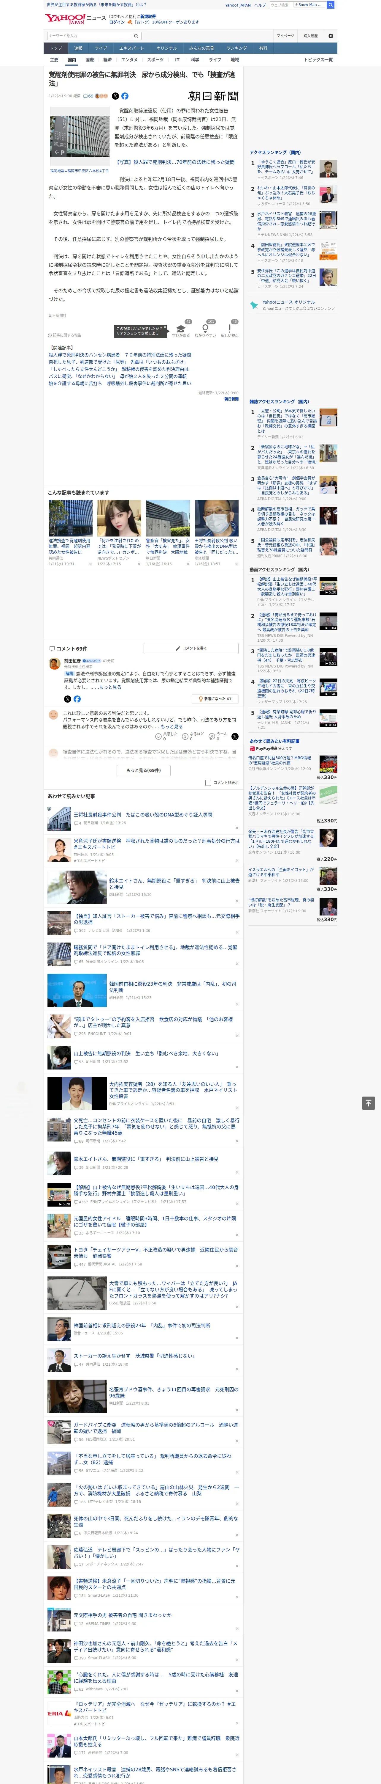Select the ランキング navigation tab

click(236, 48)
